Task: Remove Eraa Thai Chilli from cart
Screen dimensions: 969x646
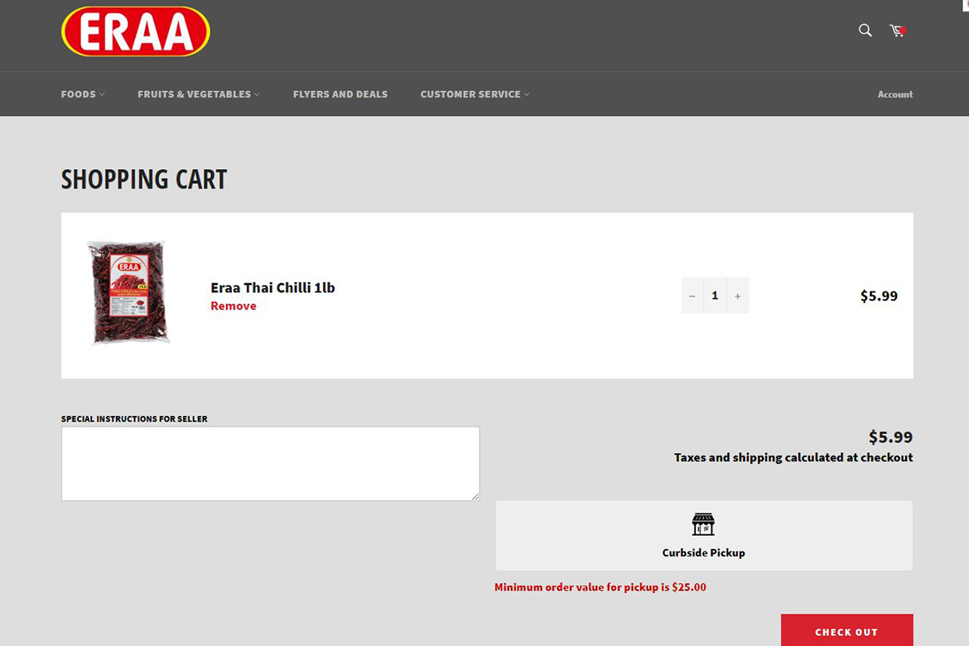Action: (x=234, y=306)
